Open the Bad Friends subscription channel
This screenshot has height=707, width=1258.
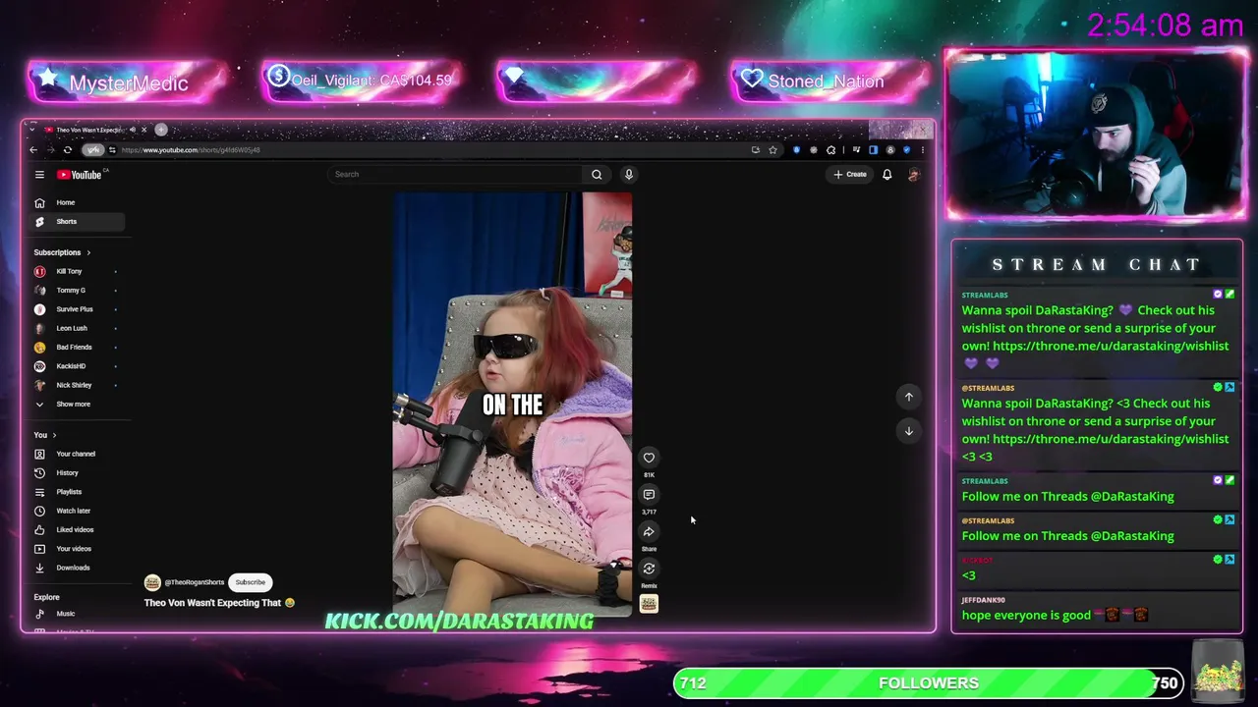[79, 348]
